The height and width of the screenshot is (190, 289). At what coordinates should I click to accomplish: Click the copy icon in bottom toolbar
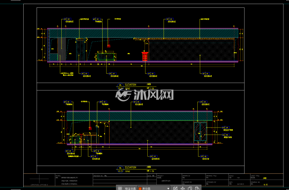pos(190,188)
